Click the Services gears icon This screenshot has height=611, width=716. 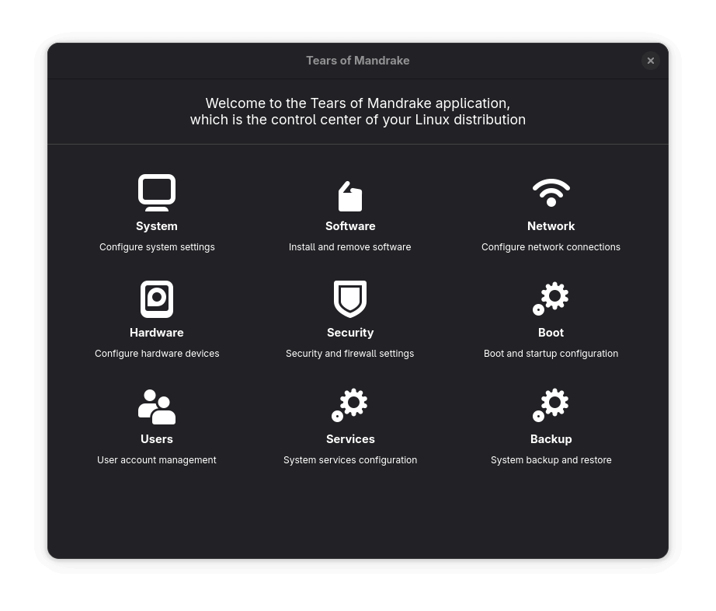[x=349, y=405]
